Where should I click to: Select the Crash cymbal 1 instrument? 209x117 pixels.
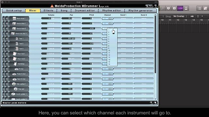point(19,94)
